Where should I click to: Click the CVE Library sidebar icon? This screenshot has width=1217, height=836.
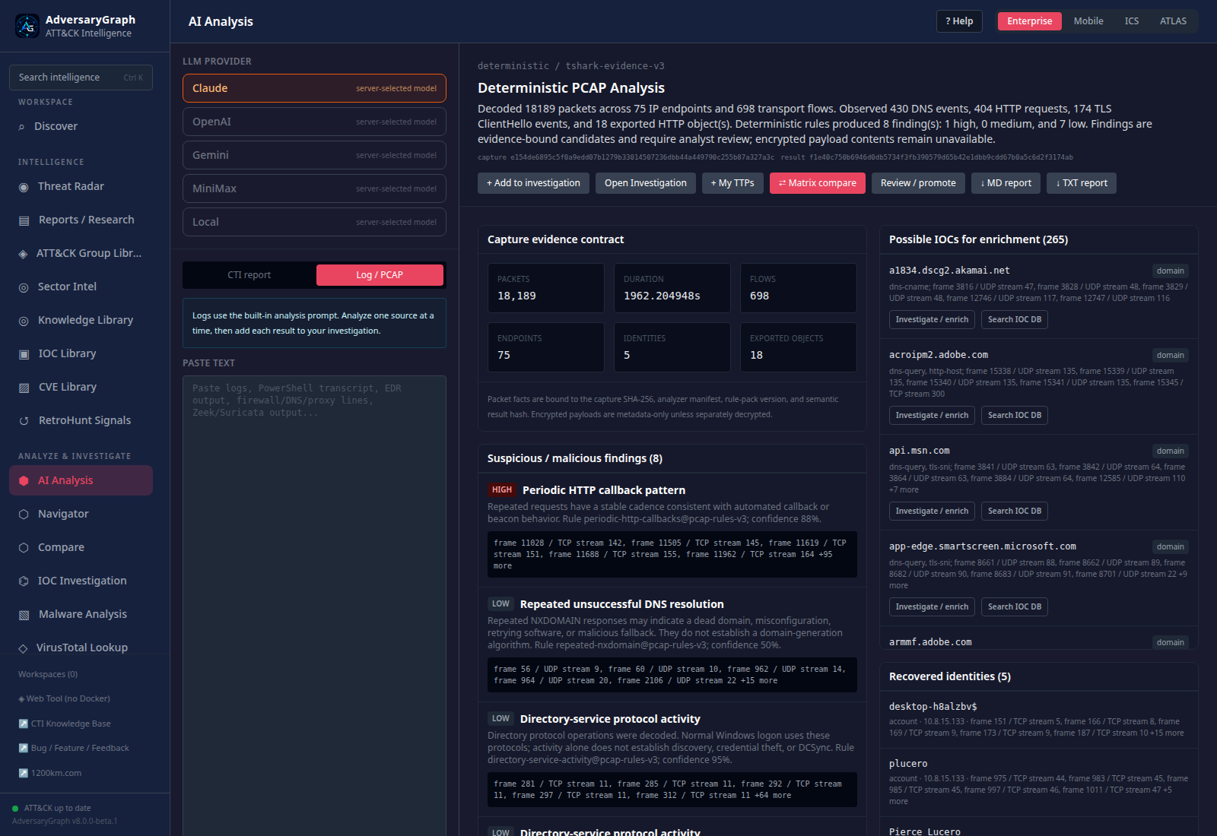pos(24,388)
